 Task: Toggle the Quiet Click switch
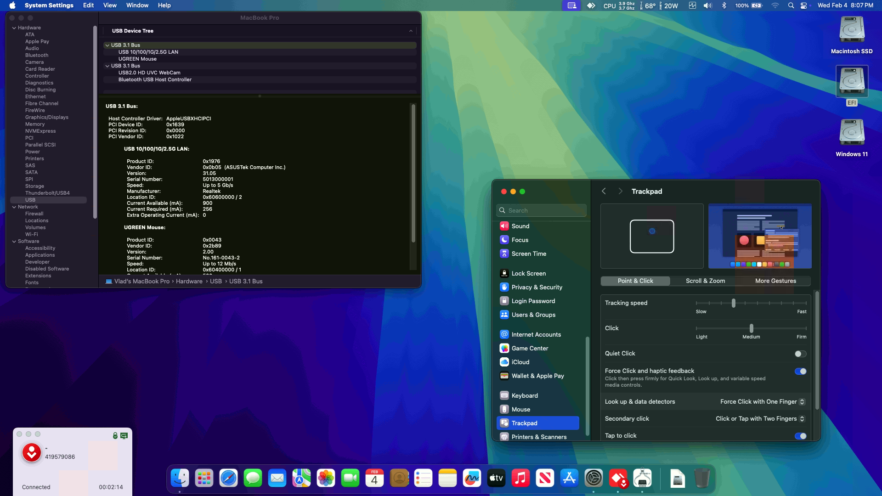point(800,354)
